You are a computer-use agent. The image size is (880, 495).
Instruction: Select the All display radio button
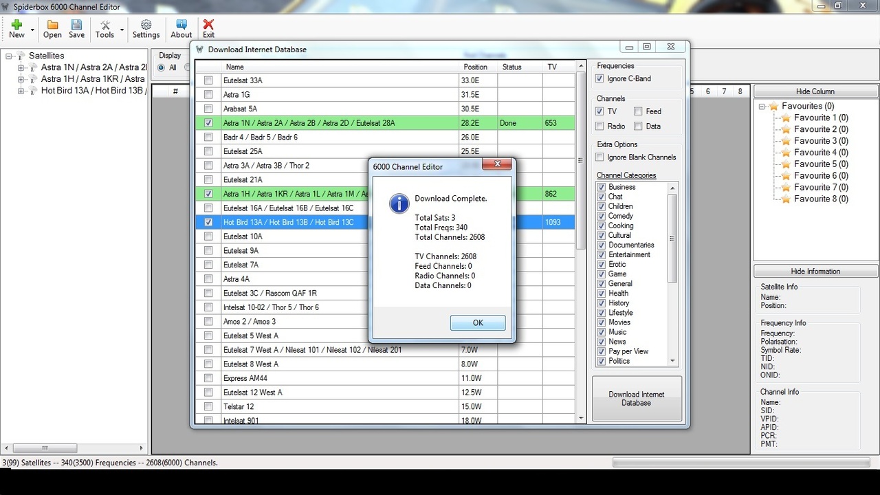tap(162, 67)
